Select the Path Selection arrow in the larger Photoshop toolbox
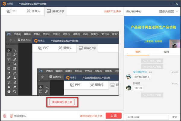 point(15,50)
